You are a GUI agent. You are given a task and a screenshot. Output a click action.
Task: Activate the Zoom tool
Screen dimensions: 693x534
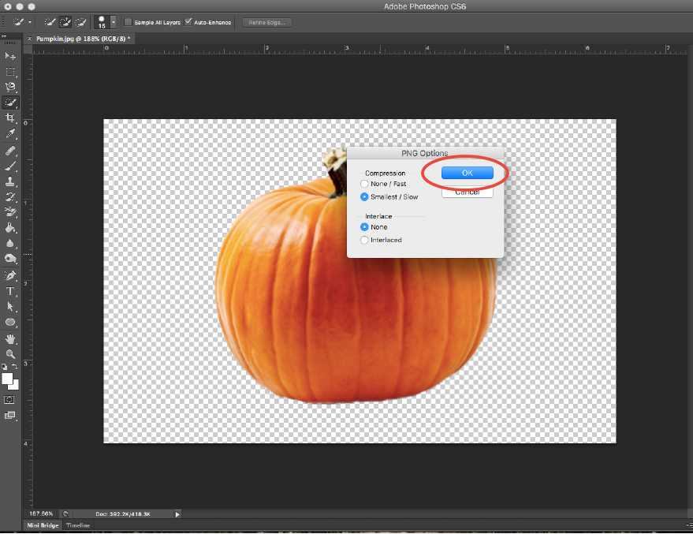click(10, 354)
